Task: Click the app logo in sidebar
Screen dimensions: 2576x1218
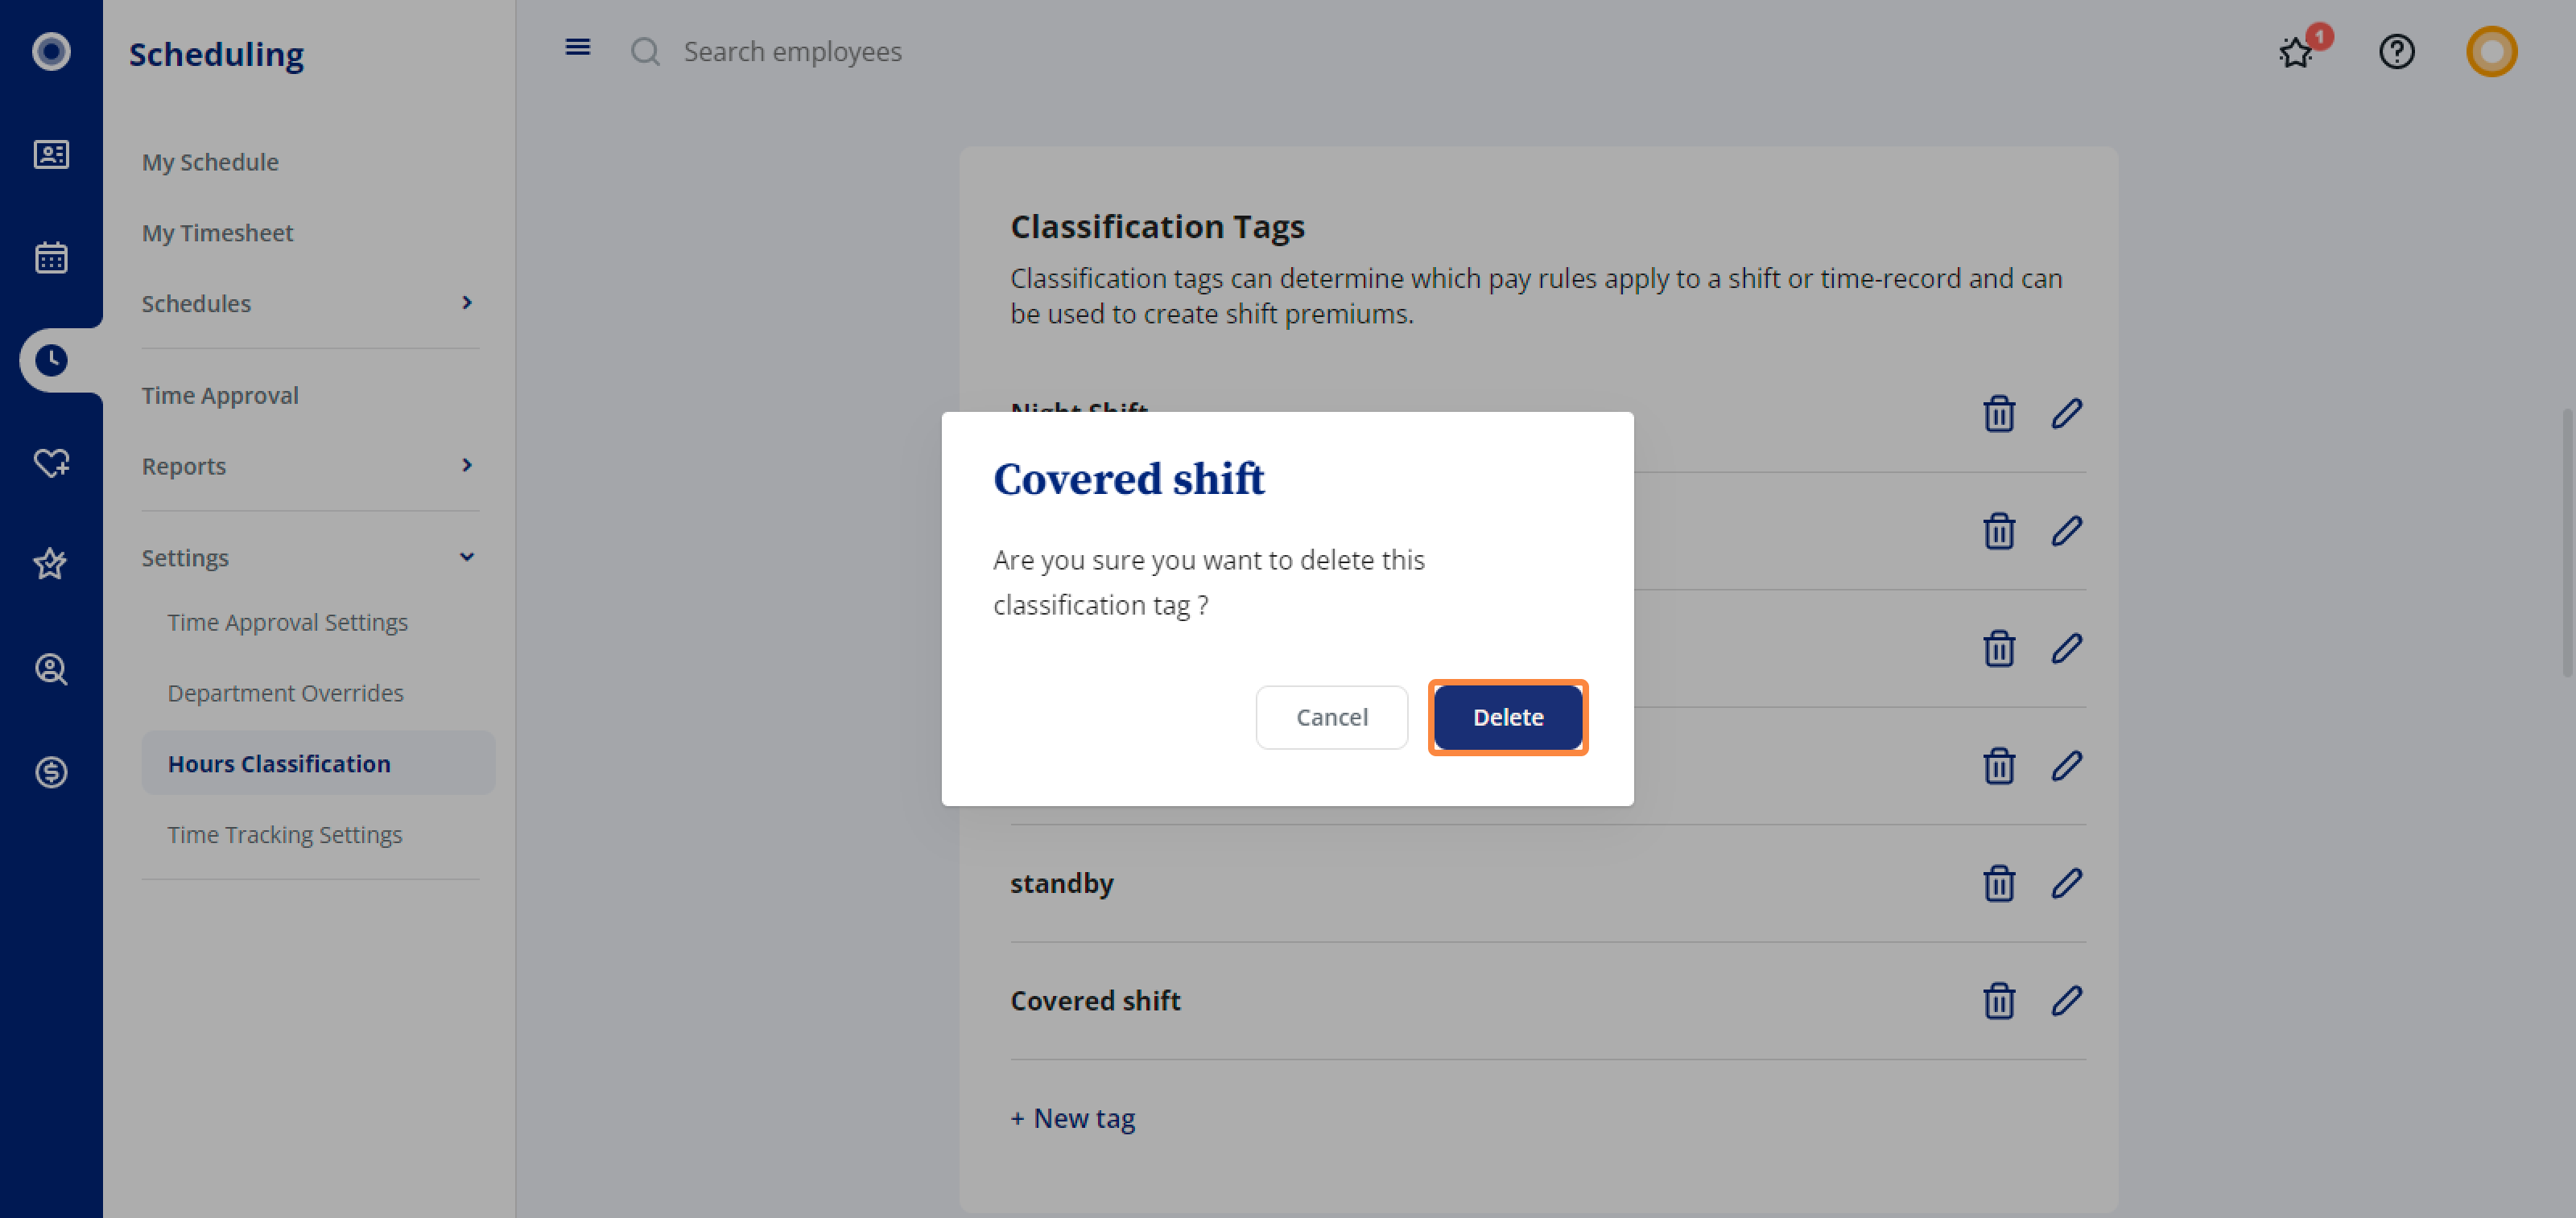Action: point(51,51)
